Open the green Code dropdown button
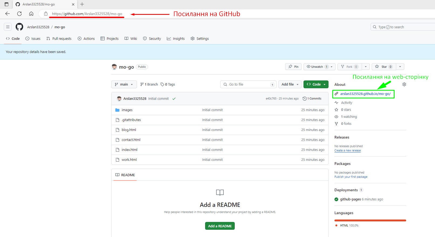Viewport: 435px width, 237px height. pos(316,84)
